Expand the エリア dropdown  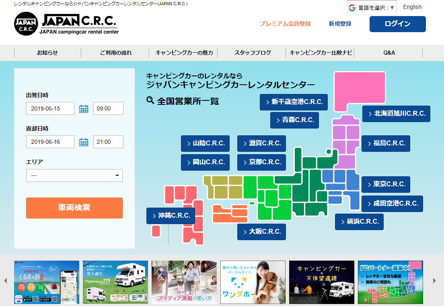point(74,175)
